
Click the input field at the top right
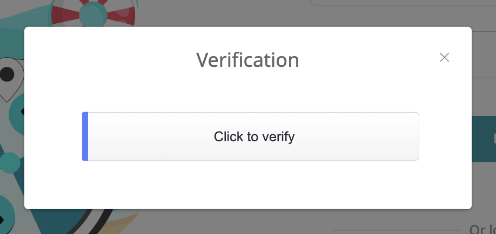pyautogui.click(x=403, y=3)
